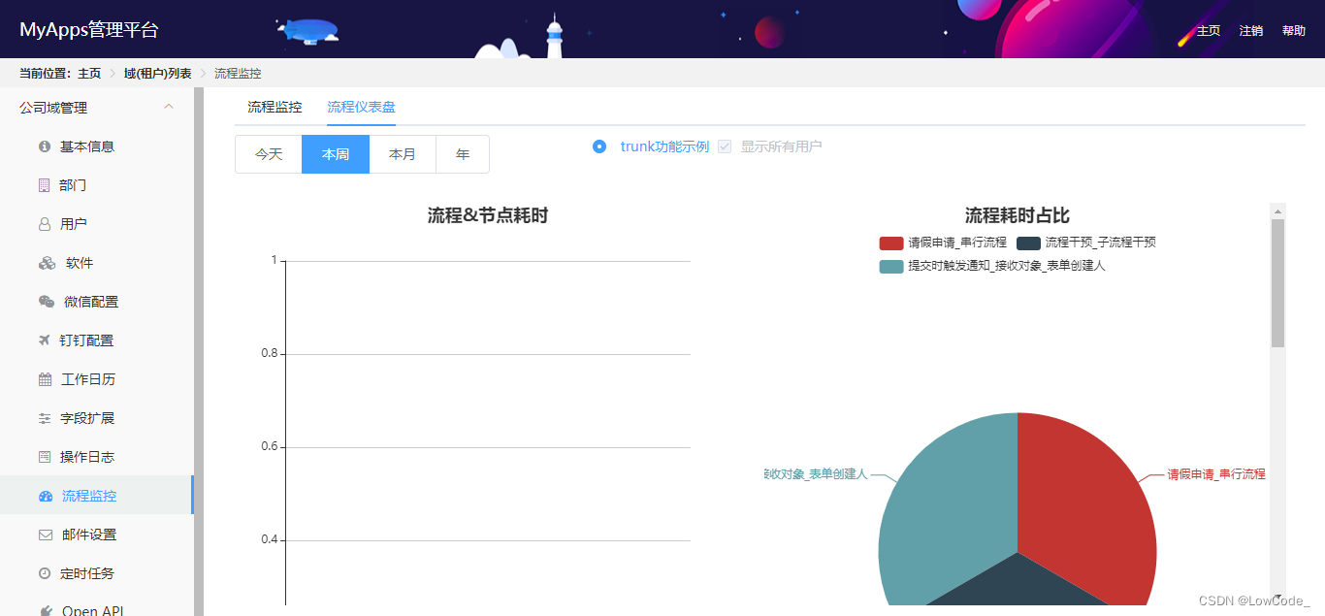Toggle the 显示所有用户 checkbox
This screenshot has width=1325, height=616.
click(x=725, y=146)
